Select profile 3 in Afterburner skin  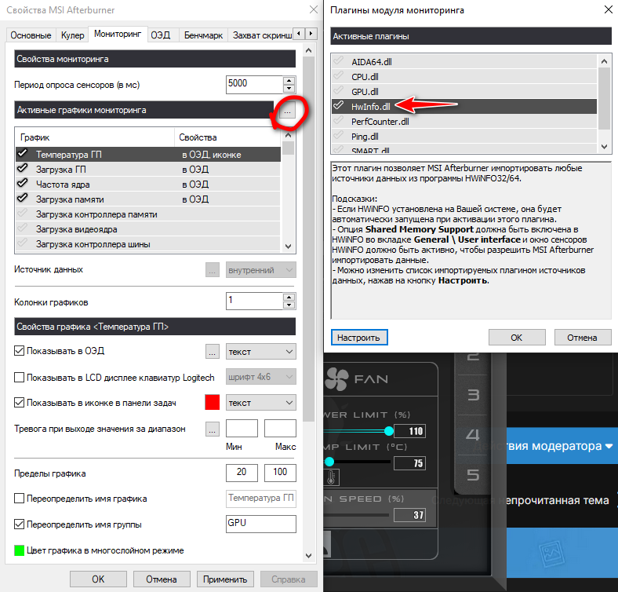pyautogui.click(x=473, y=395)
